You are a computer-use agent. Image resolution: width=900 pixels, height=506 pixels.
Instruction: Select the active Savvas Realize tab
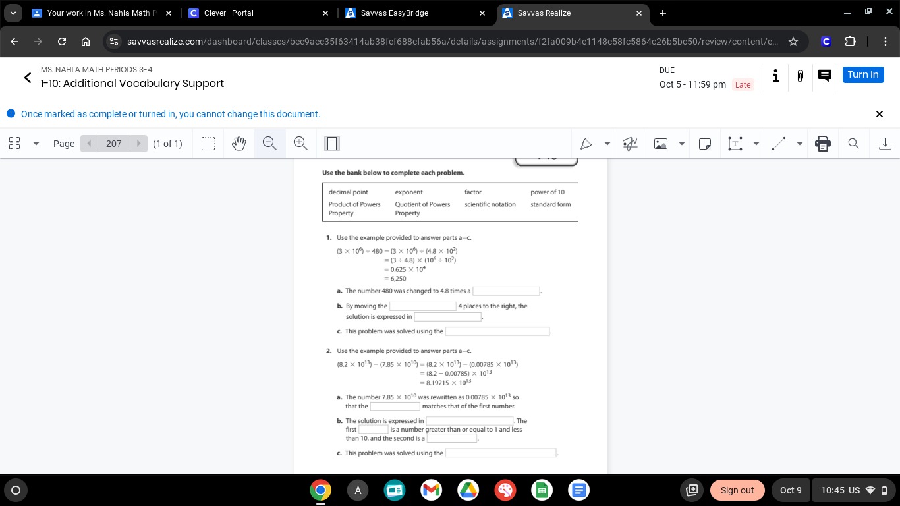coord(572,13)
